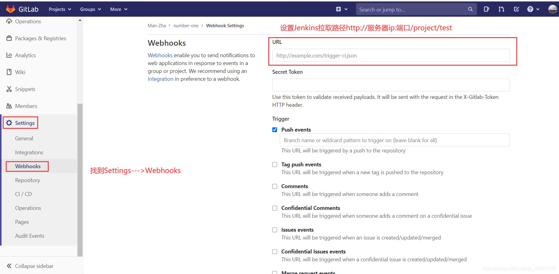Enable the Comments trigger checkbox
The width and height of the screenshot is (559, 274).
click(x=275, y=186)
